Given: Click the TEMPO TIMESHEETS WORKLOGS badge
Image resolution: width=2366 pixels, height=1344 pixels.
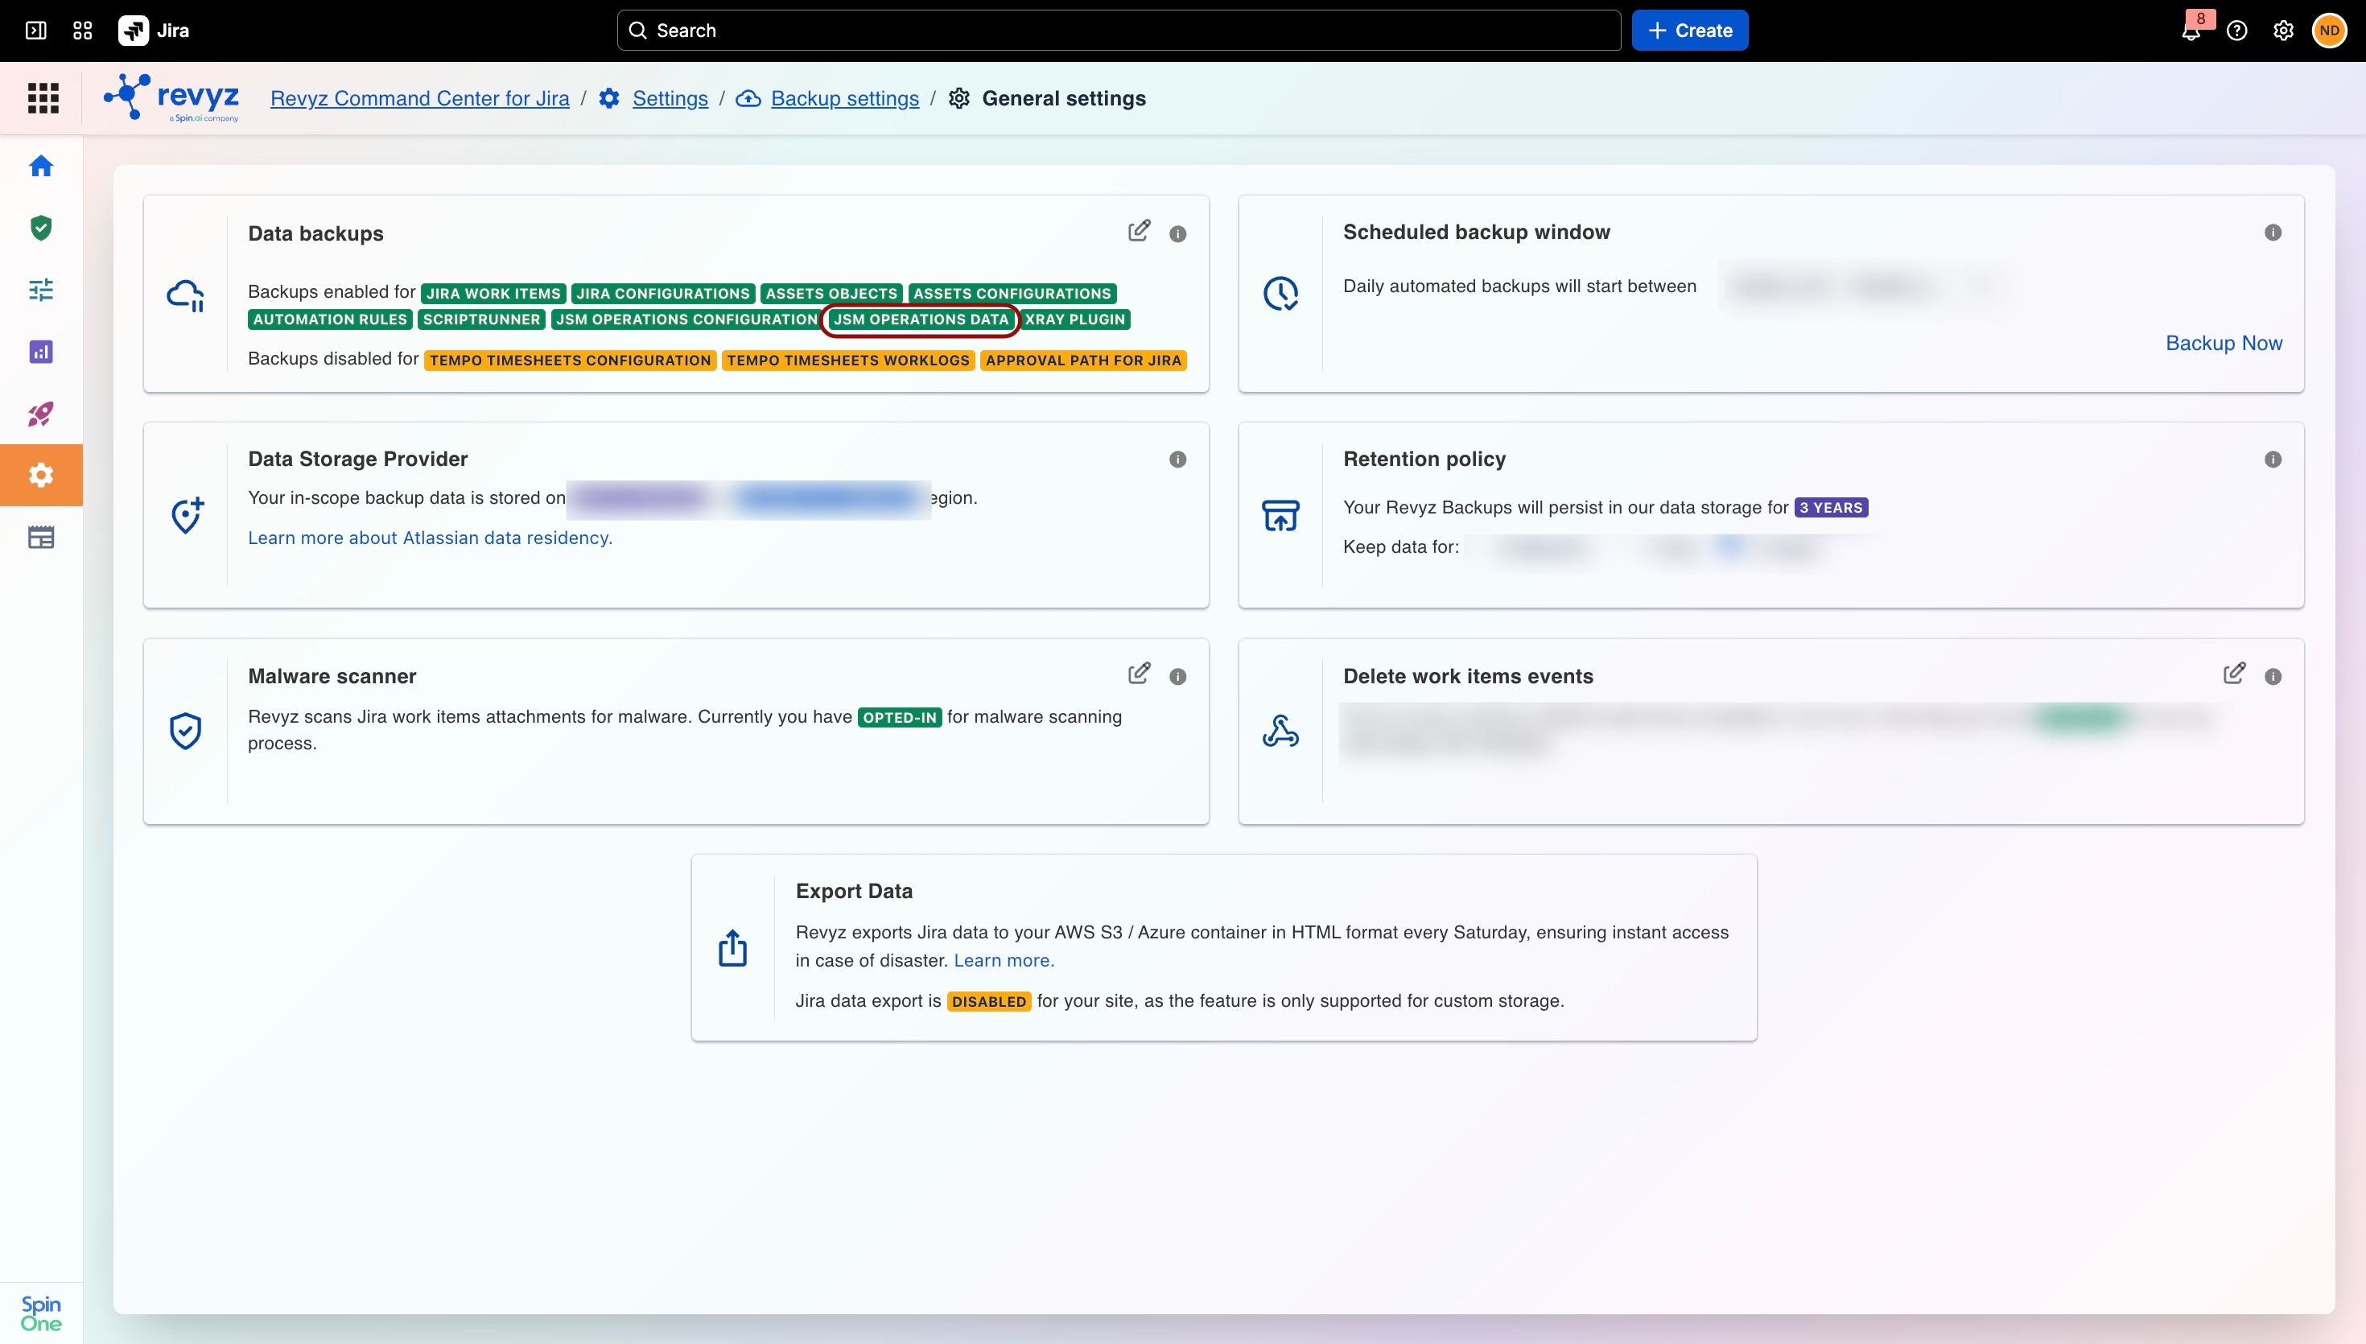Looking at the screenshot, I should (x=848, y=360).
